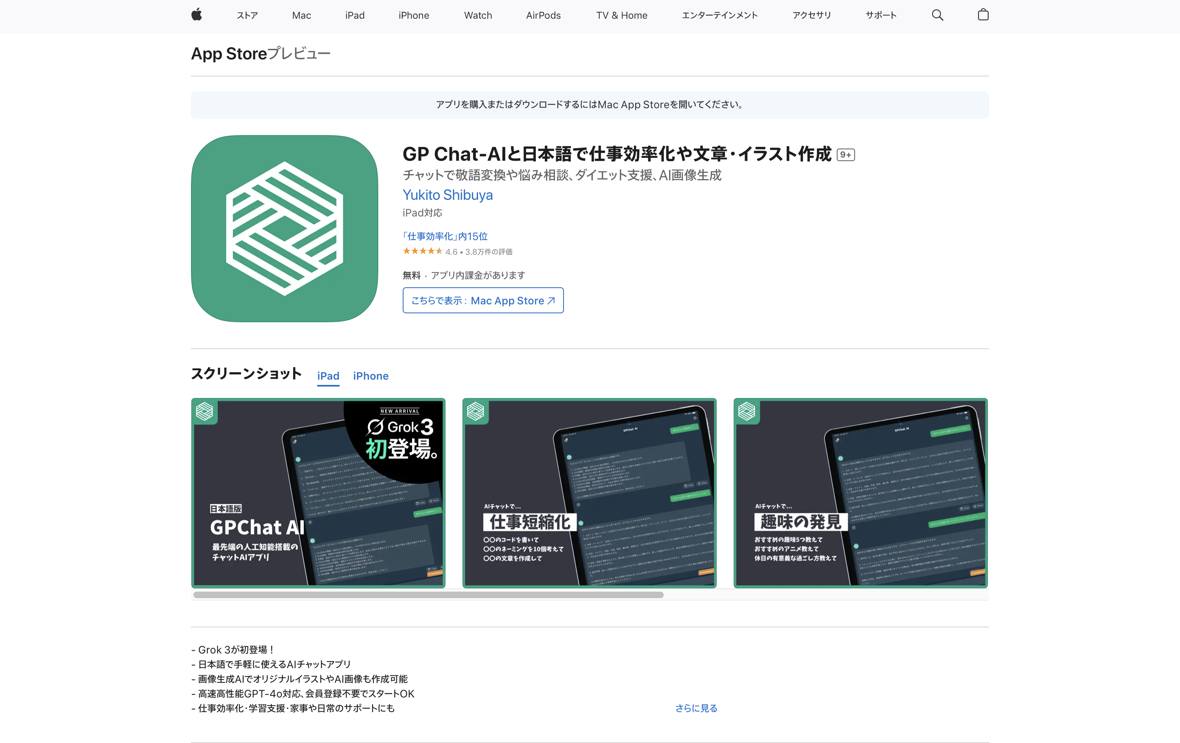Open the search icon in the top bar
The height and width of the screenshot is (743, 1180).
pos(937,15)
